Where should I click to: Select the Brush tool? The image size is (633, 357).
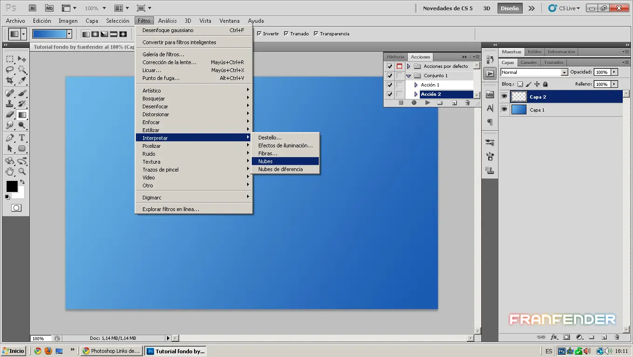click(22, 93)
